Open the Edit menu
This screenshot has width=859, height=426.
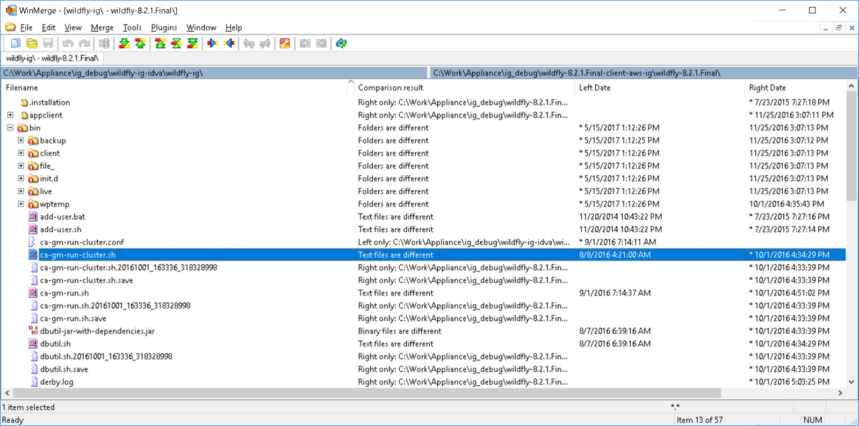tap(48, 27)
